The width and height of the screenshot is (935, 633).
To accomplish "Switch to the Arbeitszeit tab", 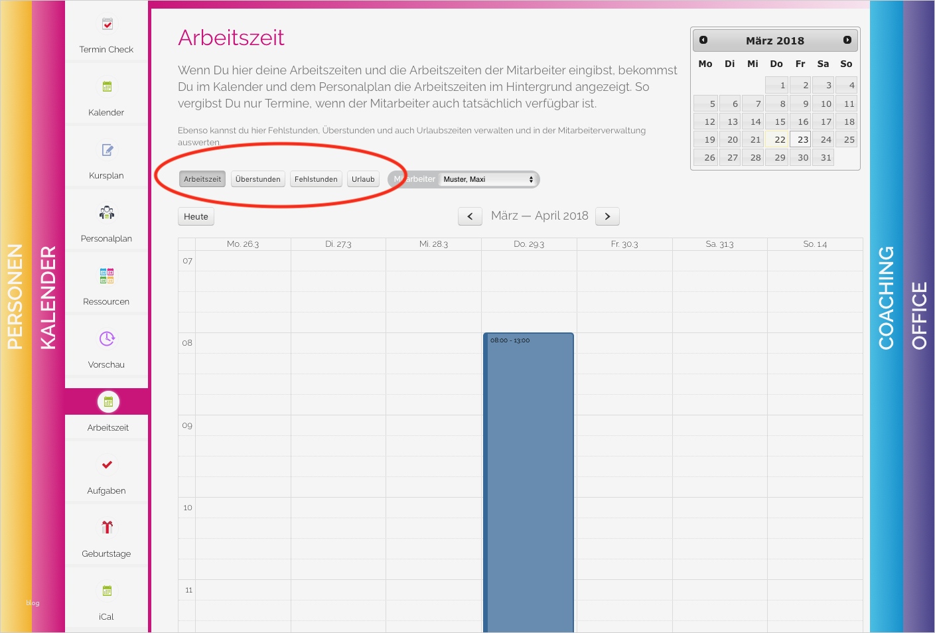I will coord(202,179).
